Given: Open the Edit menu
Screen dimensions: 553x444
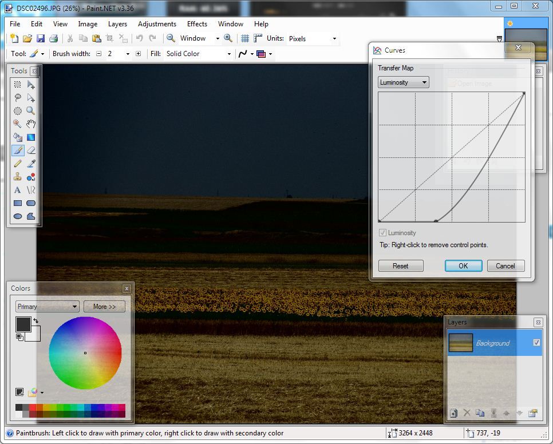Looking at the screenshot, I should [36, 24].
